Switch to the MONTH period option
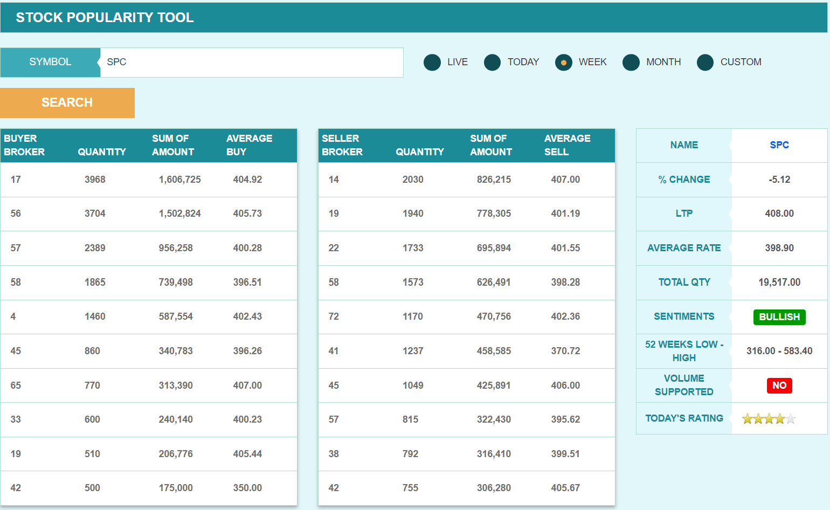 tap(631, 63)
